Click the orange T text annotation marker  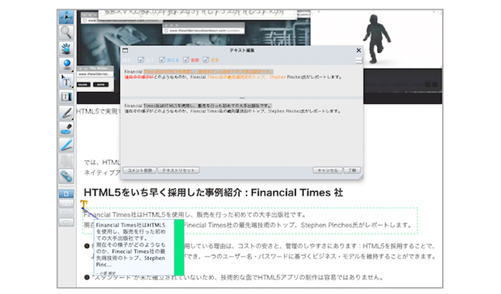(x=84, y=204)
